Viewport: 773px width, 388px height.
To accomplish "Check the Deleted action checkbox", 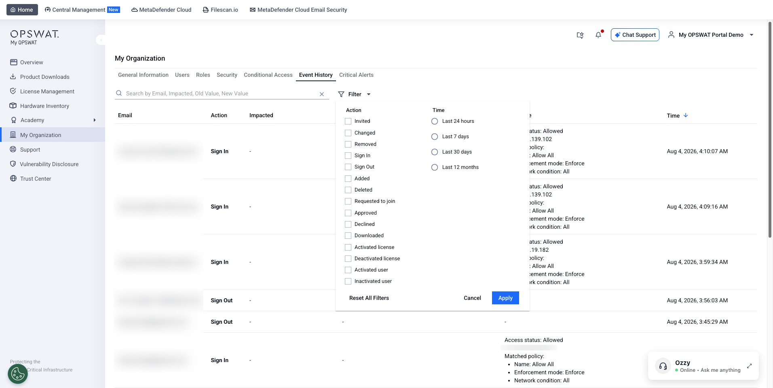I will pos(348,190).
